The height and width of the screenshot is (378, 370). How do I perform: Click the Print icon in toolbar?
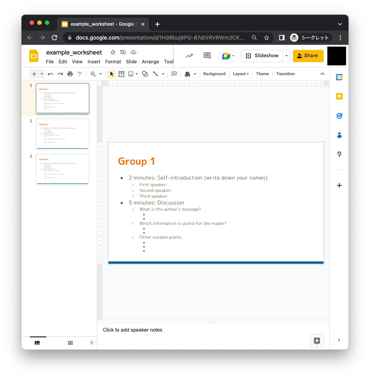(x=70, y=74)
